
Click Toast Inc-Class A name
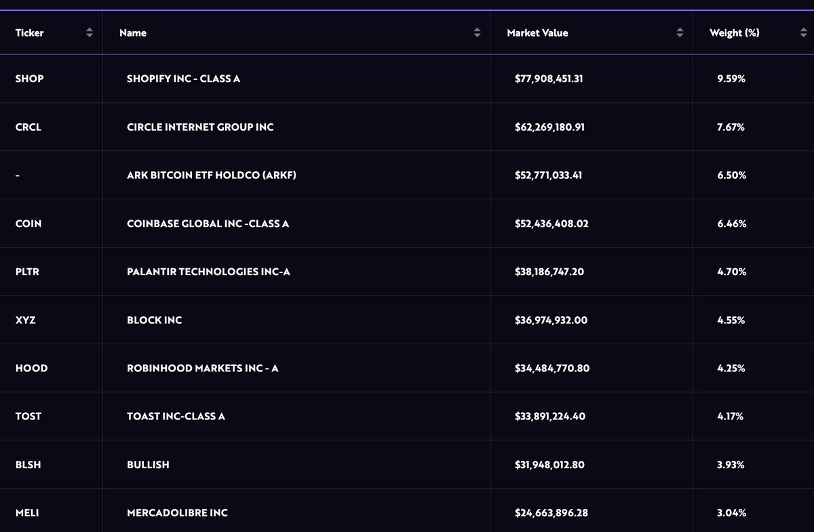tap(176, 416)
